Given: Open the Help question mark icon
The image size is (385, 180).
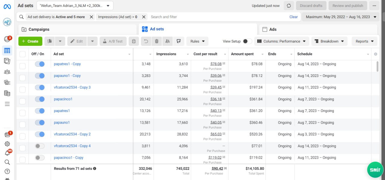Looking at the screenshot, I should pos(7,171).
